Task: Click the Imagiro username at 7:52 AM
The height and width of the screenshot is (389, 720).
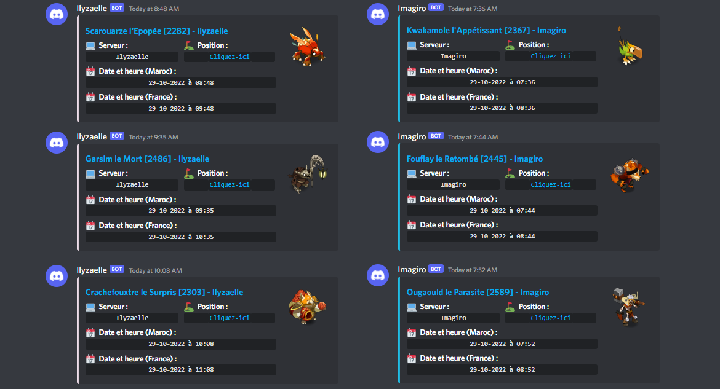Action: (412, 270)
